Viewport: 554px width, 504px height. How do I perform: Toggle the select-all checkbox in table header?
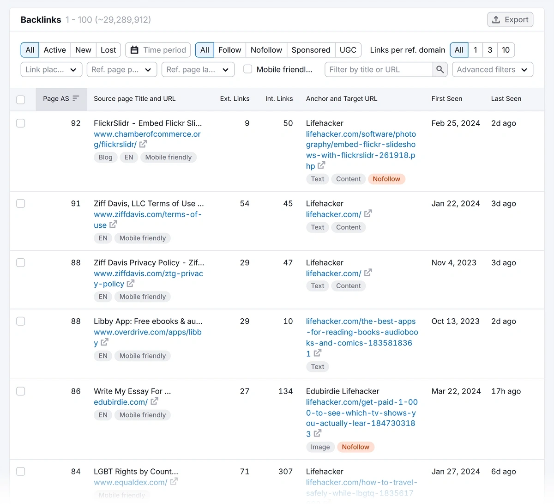click(21, 99)
